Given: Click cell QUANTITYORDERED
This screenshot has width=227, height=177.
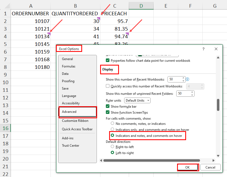Looking at the screenshot, I should tap(75, 13).
